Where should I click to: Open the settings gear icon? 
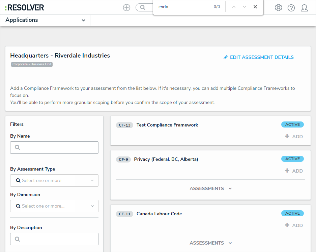tap(278, 8)
